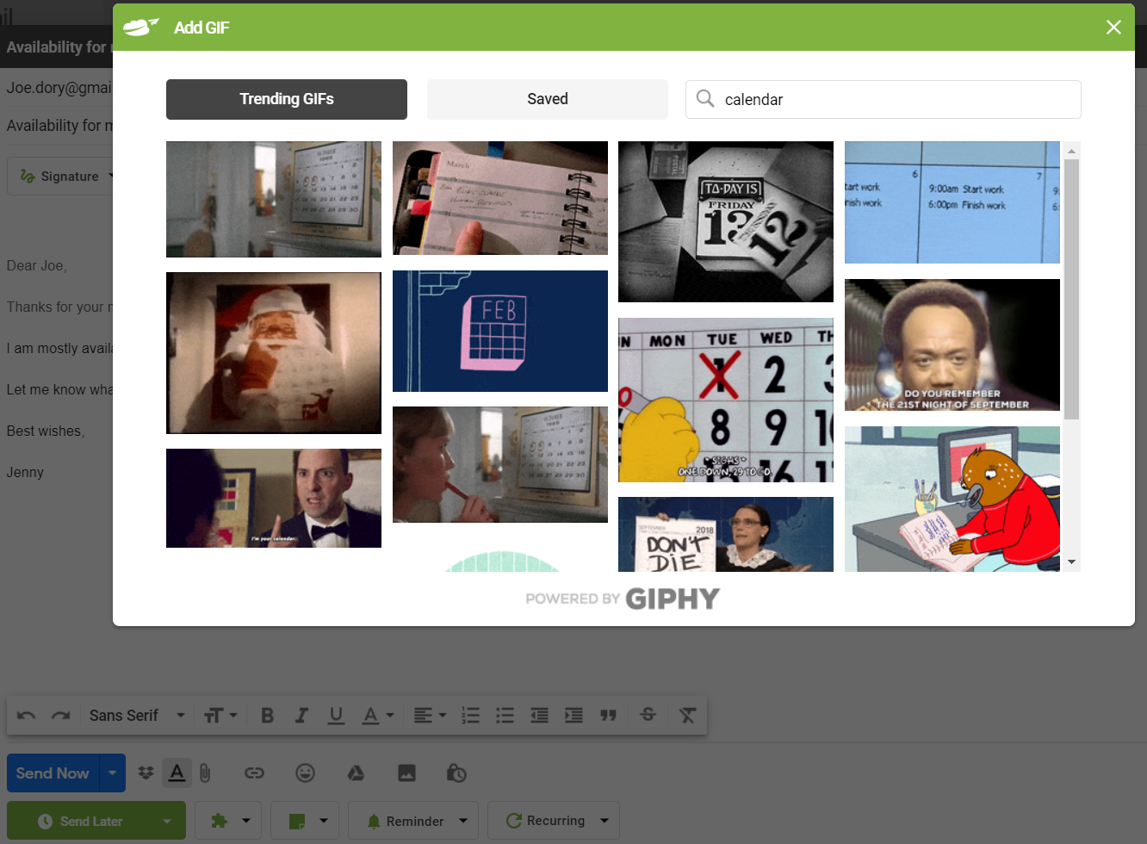Open the text alignment dropdown

click(430, 716)
